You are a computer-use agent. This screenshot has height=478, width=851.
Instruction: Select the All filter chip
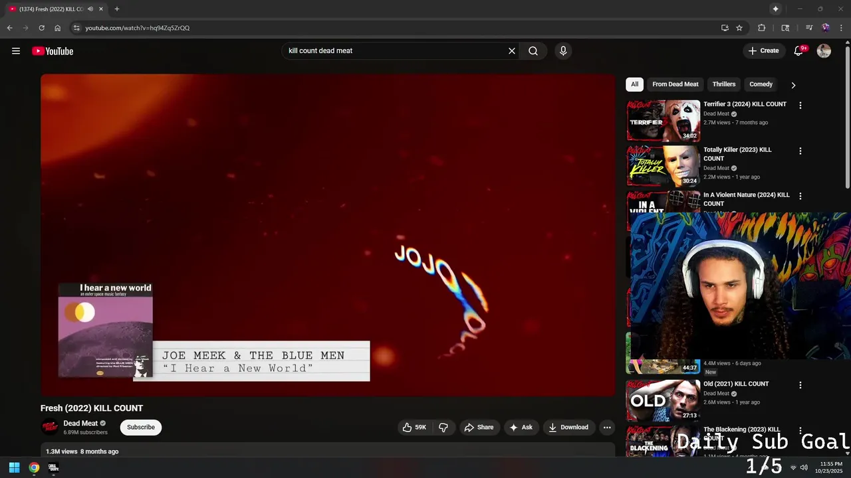point(634,84)
